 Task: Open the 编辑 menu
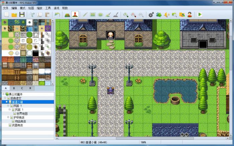point(14,8)
